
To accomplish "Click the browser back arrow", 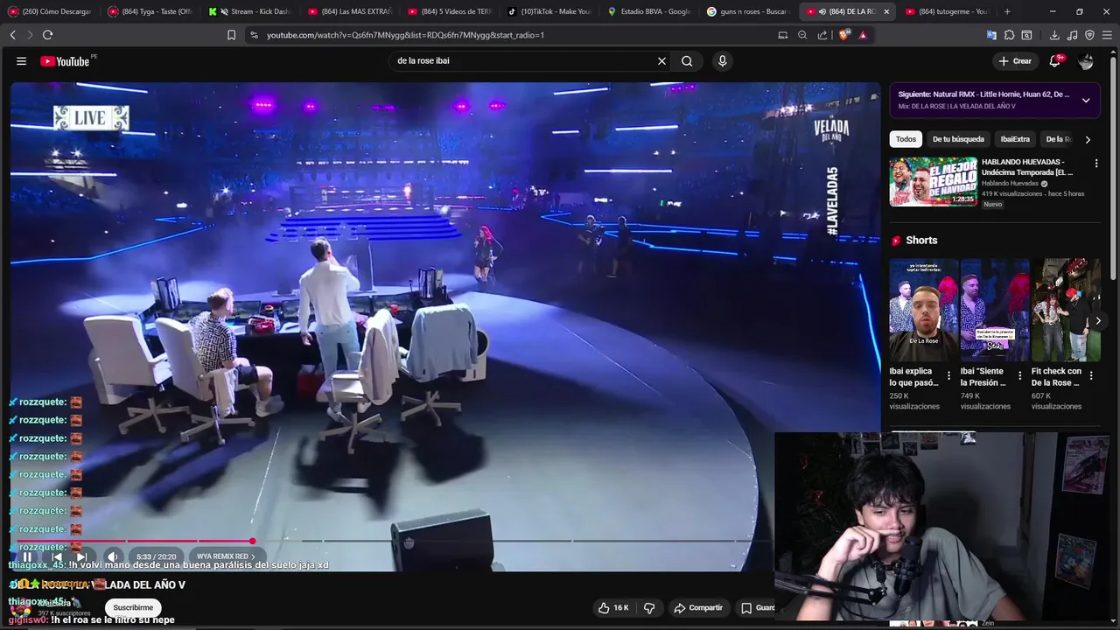I will (x=12, y=35).
